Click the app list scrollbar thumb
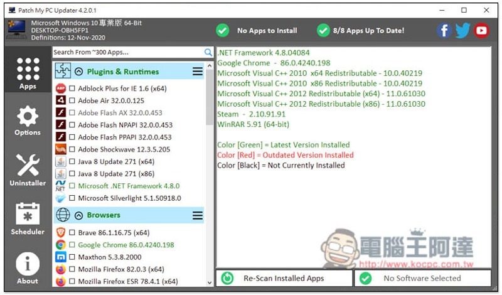The image size is (502, 295). click(x=210, y=97)
